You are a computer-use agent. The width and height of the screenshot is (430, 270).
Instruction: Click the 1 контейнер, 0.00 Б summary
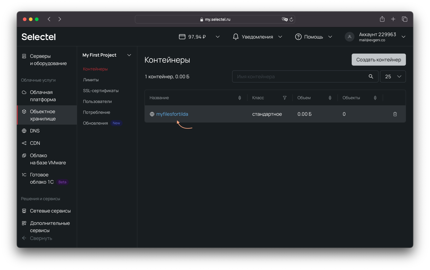pos(167,77)
